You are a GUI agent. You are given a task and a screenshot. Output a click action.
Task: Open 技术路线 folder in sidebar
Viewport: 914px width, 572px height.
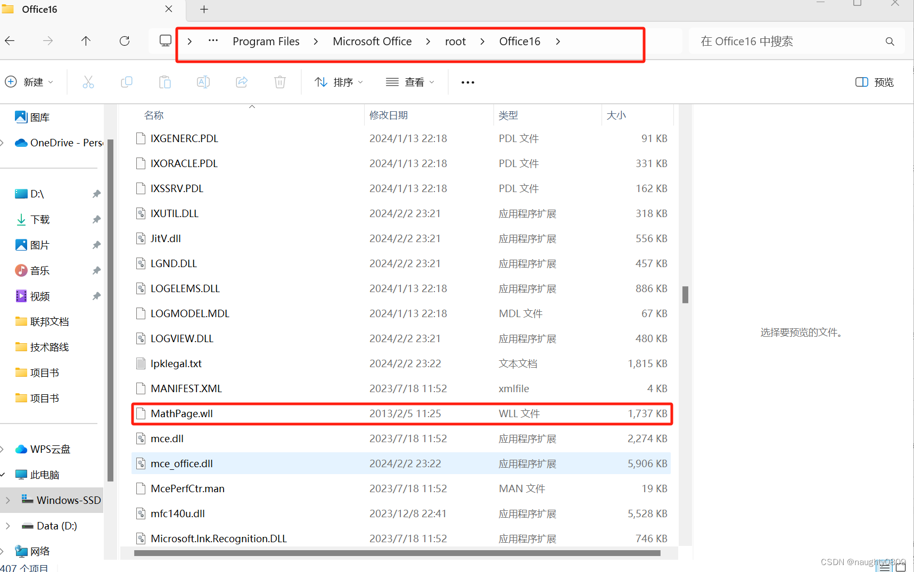(x=42, y=347)
